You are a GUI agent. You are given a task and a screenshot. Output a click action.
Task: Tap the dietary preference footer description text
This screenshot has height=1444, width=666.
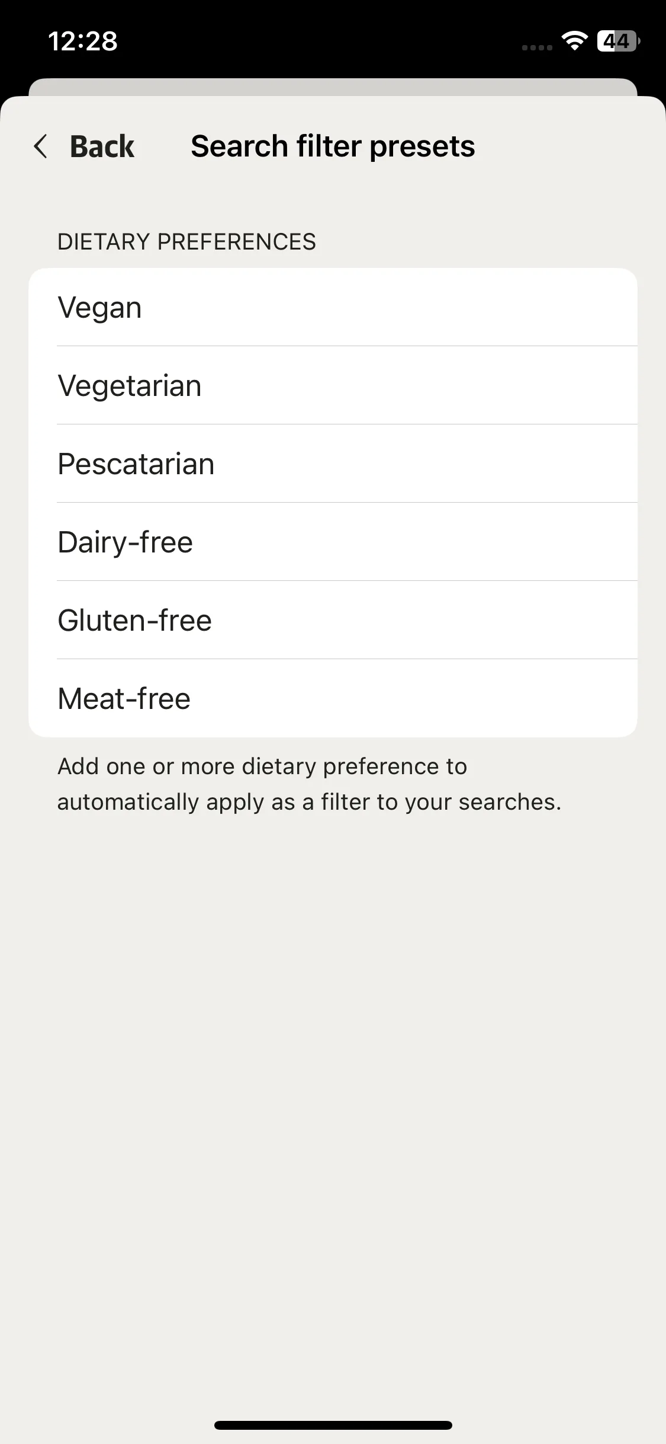coord(309,784)
